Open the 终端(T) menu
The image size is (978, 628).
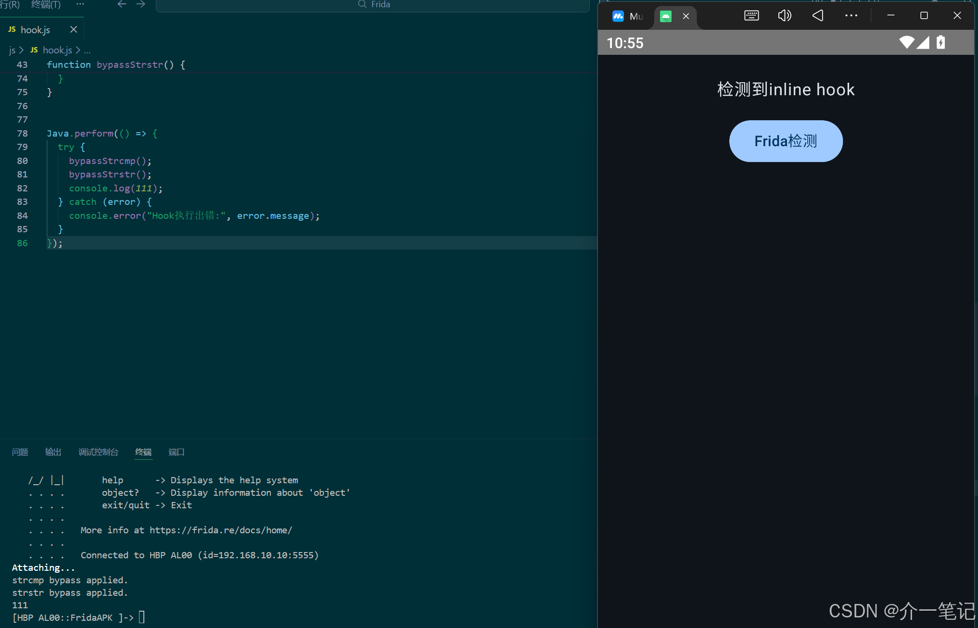[46, 4]
